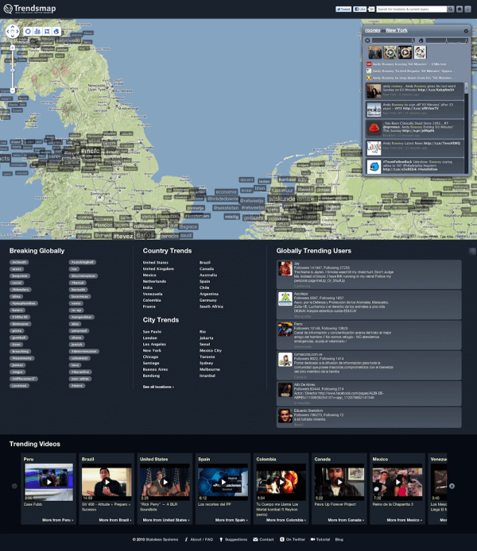Open the 'rooney' link in the popup header
Screen dimensions: 477x551
tap(373, 31)
